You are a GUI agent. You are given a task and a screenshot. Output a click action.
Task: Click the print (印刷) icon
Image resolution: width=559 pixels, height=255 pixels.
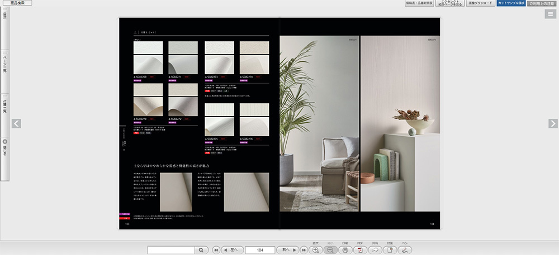pos(345,250)
